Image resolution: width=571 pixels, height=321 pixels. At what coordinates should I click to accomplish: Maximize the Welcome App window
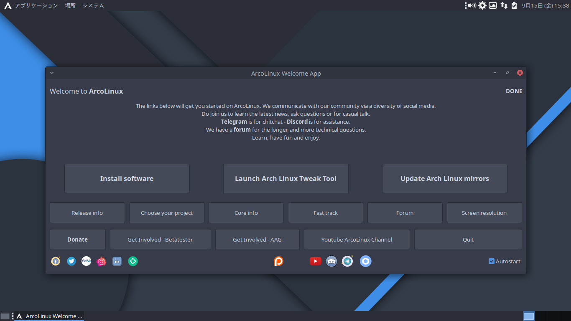[507, 73]
